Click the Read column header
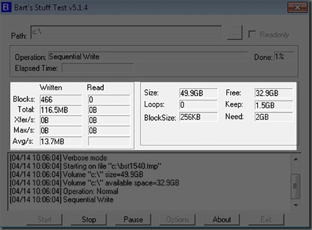 tap(96, 87)
